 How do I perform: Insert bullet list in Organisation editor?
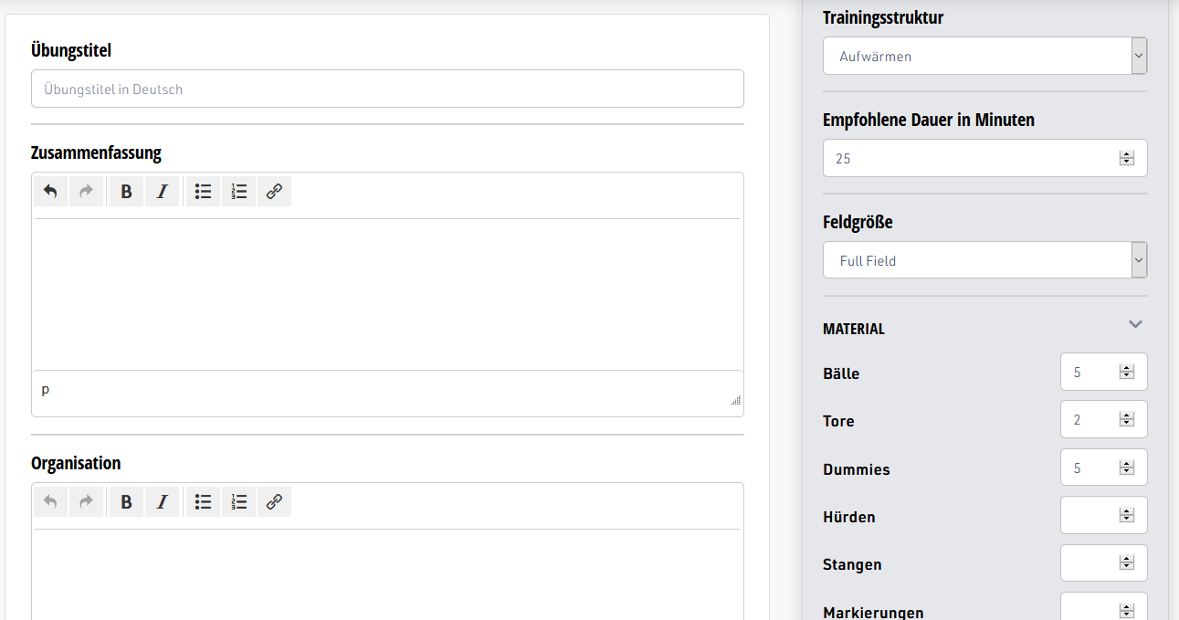coord(204,502)
